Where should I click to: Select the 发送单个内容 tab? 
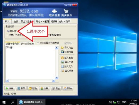click(13, 43)
